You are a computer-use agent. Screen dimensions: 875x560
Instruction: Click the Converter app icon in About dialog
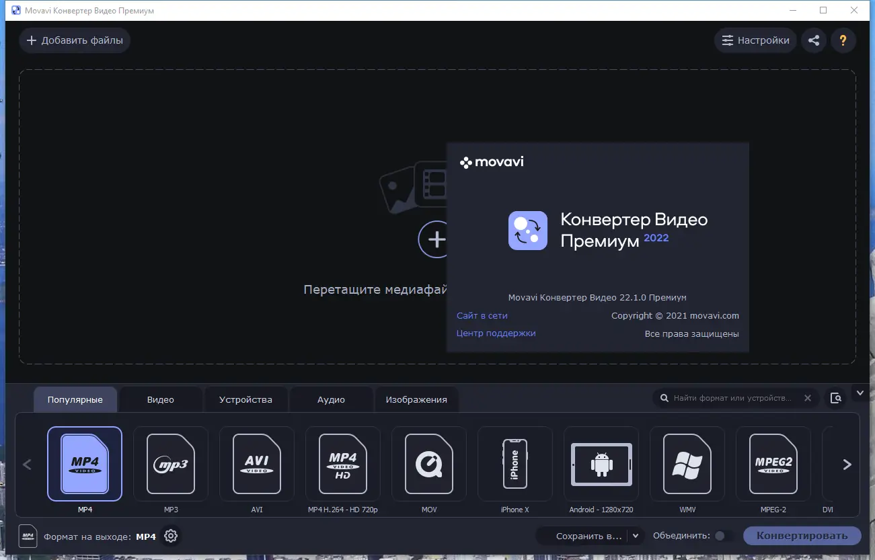(528, 231)
